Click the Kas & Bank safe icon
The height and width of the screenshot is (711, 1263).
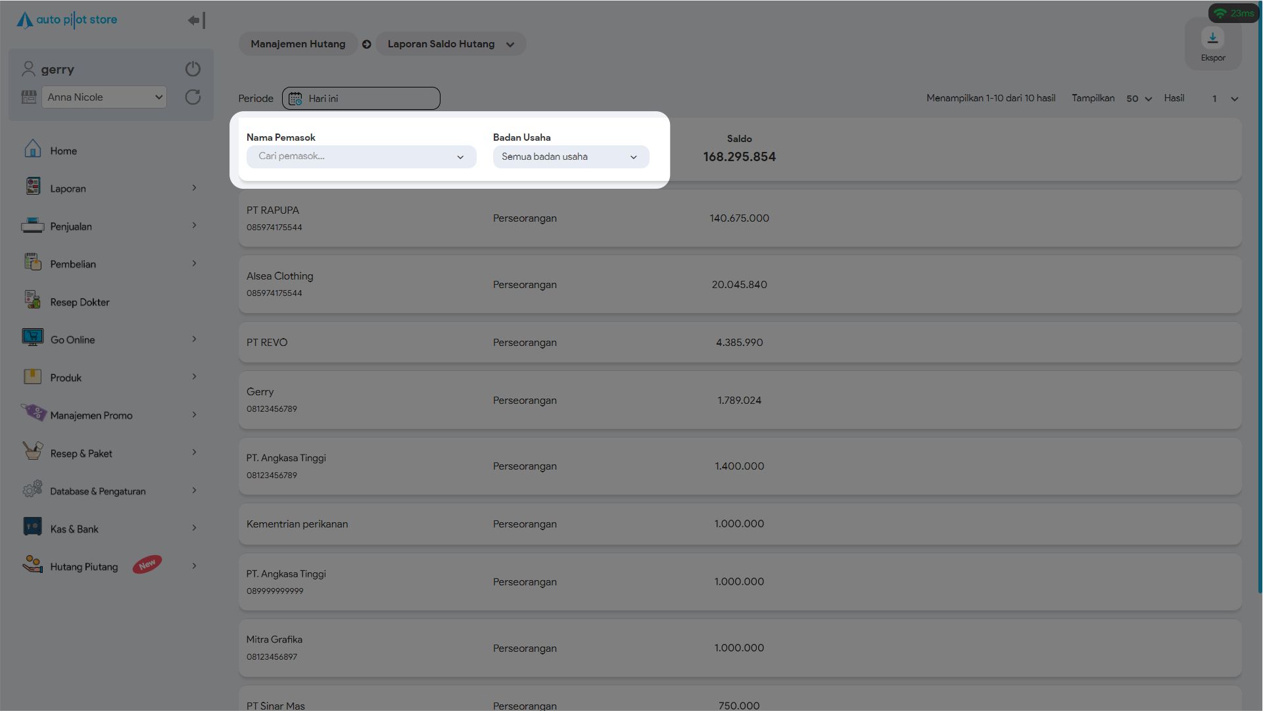pos(32,527)
